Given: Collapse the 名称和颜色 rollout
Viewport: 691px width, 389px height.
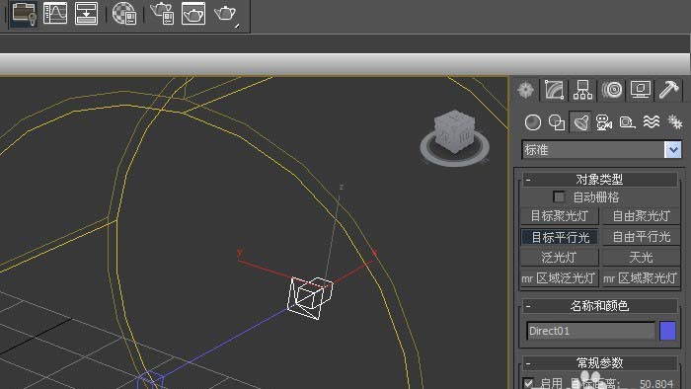Looking at the screenshot, I should [x=600, y=305].
